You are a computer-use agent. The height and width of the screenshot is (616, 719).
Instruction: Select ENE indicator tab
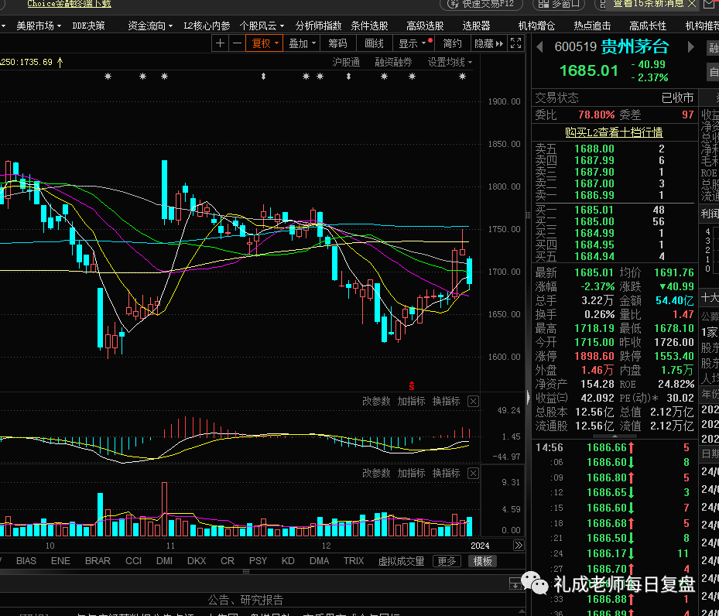[60, 561]
